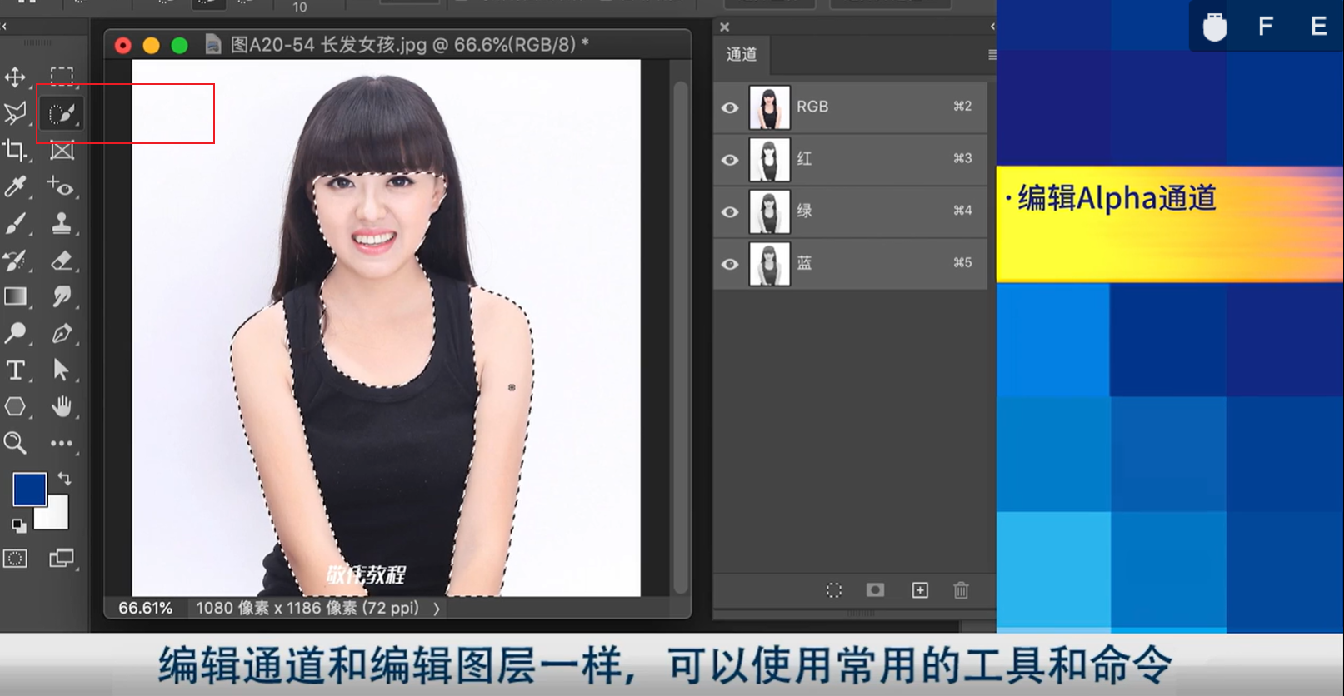The width and height of the screenshot is (1344, 696).
Task: Select the Frame tool
Action: pos(62,150)
